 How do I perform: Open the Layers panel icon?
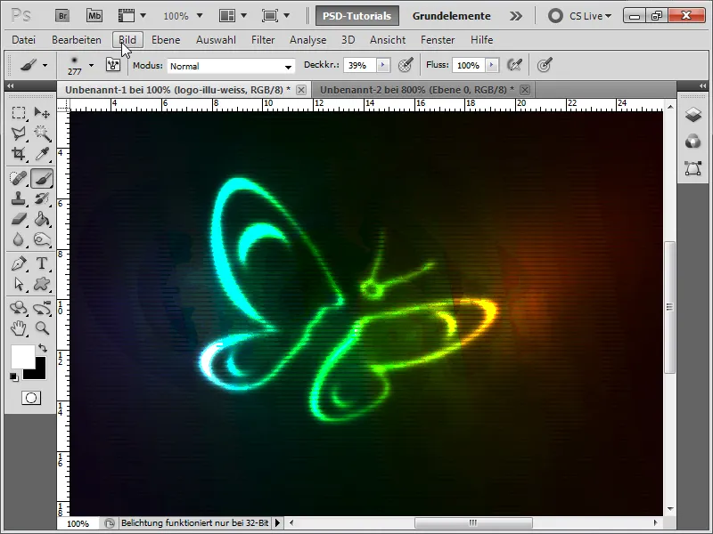pyautogui.click(x=693, y=115)
